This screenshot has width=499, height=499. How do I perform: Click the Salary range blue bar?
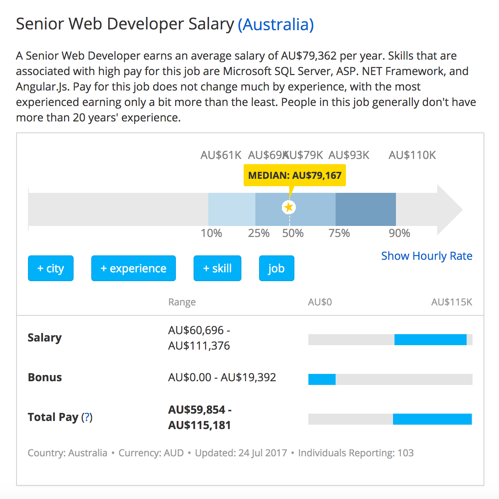430,340
